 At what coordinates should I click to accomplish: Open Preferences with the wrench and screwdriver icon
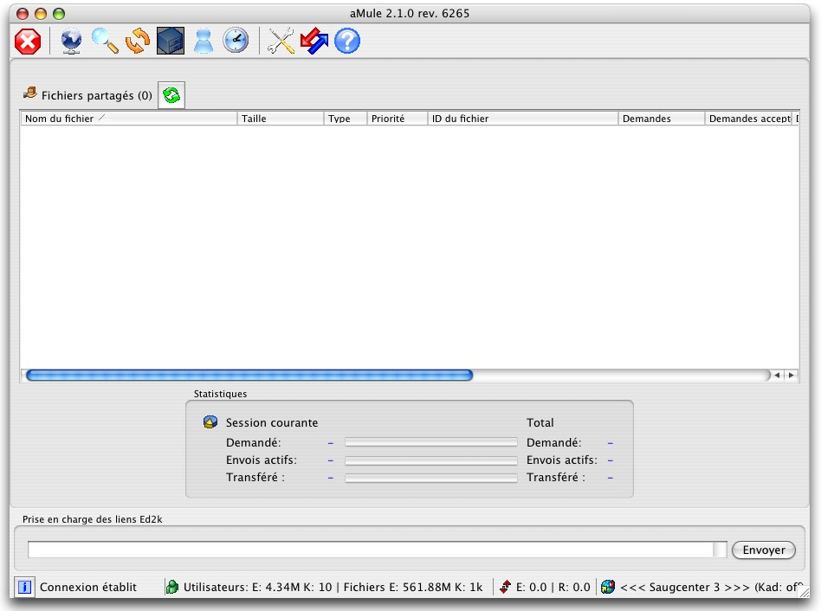[281, 42]
